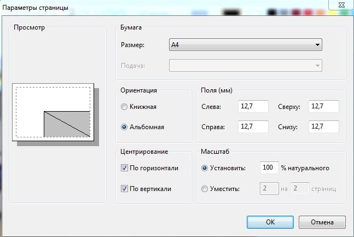Click the Слева margin input field

[x=253, y=106]
